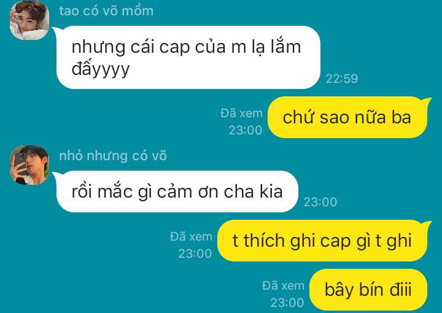Select the message "rồi mắc gì cảm ơn cha kia"
The image size is (442, 313).
pos(177,191)
